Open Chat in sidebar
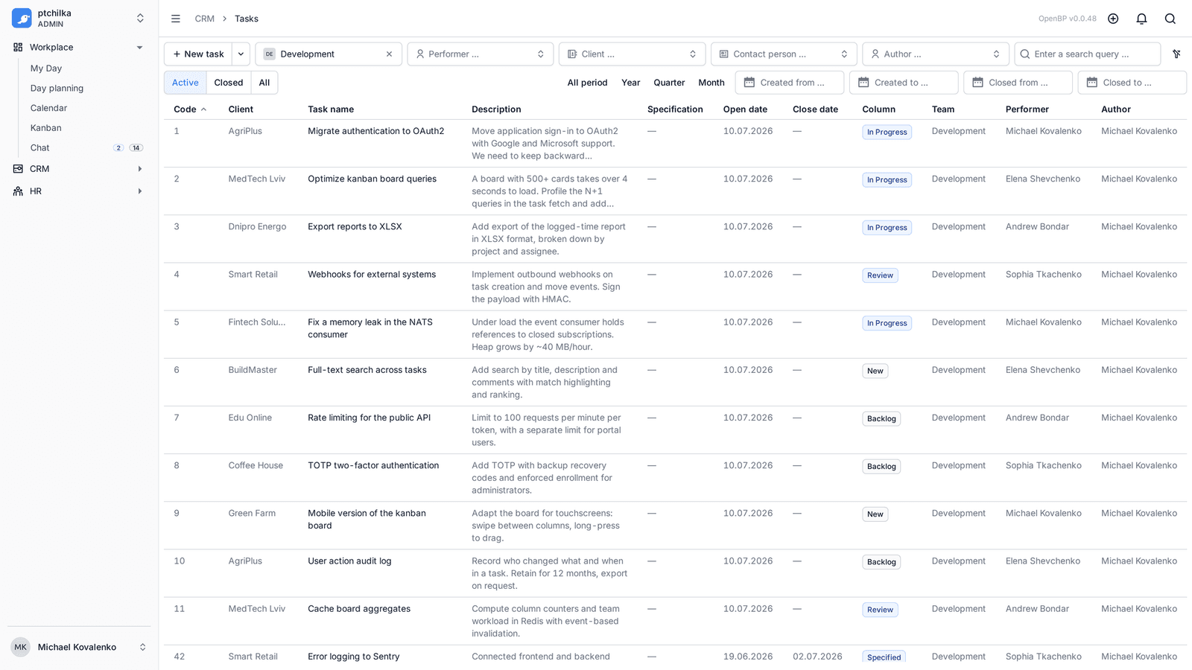Viewport: 1192px width, 670px height. coord(40,148)
